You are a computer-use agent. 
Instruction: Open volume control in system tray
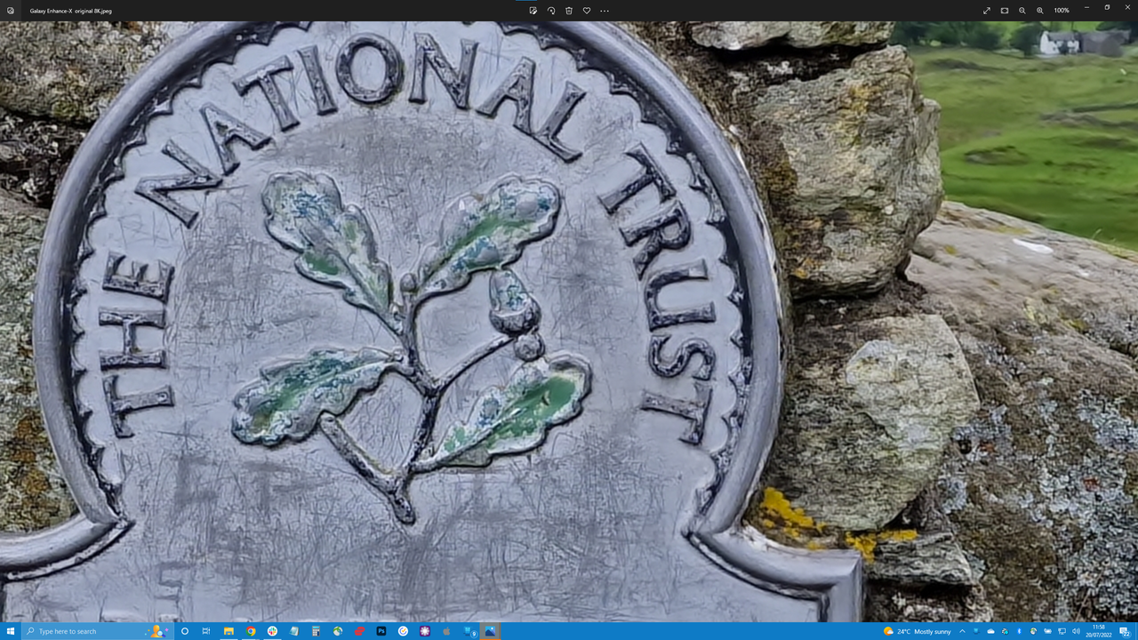click(x=1076, y=631)
